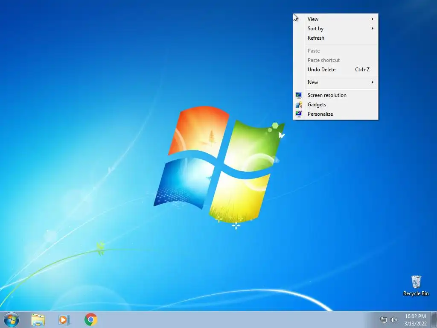Click the Gadgets menu icon

click(299, 105)
